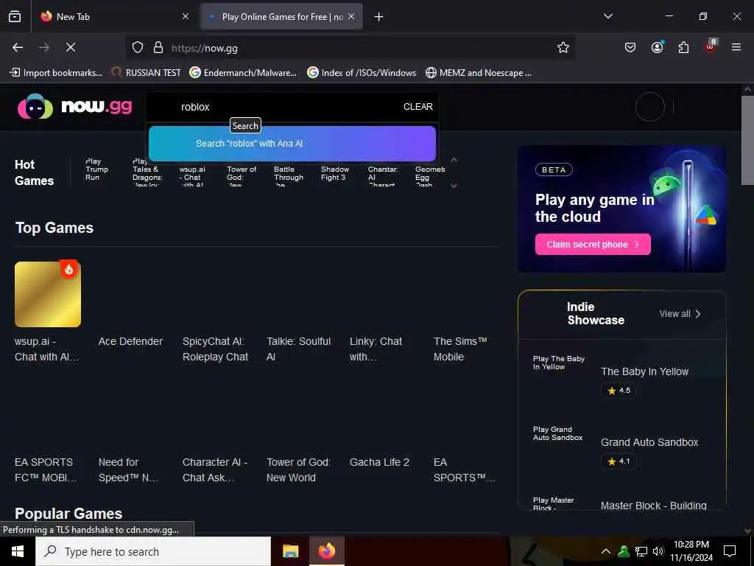Open the Endermanch/Malware bookmark
The height and width of the screenshot is (566, 754).
[x=243, y=73]
